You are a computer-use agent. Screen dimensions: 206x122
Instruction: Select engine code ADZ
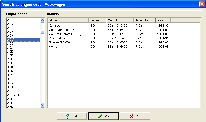point(23,43)
